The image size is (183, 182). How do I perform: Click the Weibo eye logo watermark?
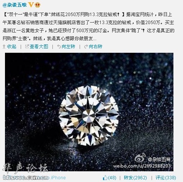click(140, 158)
